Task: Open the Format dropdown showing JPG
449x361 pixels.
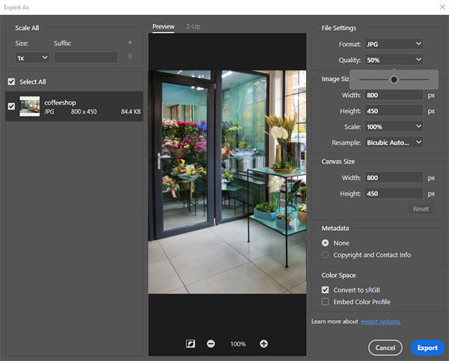Action: pos(394,45)
